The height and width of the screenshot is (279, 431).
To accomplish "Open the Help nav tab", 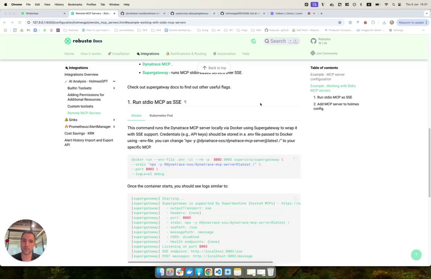I will (x=246, y=54).
